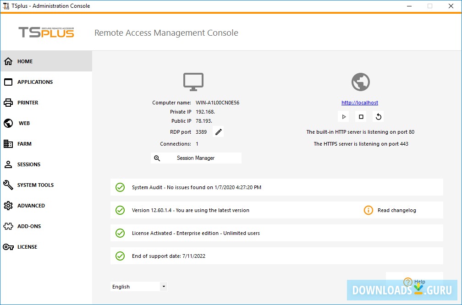462x305 pixels.
Task: Open the Home section
Action: coord(46,61)
